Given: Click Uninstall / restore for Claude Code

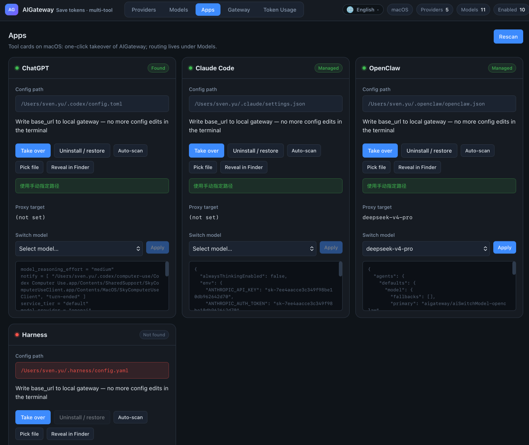Looking at the screenshot, I should click(256, 151).
